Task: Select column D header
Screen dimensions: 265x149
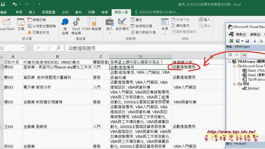Action: (x=140, y=57)
